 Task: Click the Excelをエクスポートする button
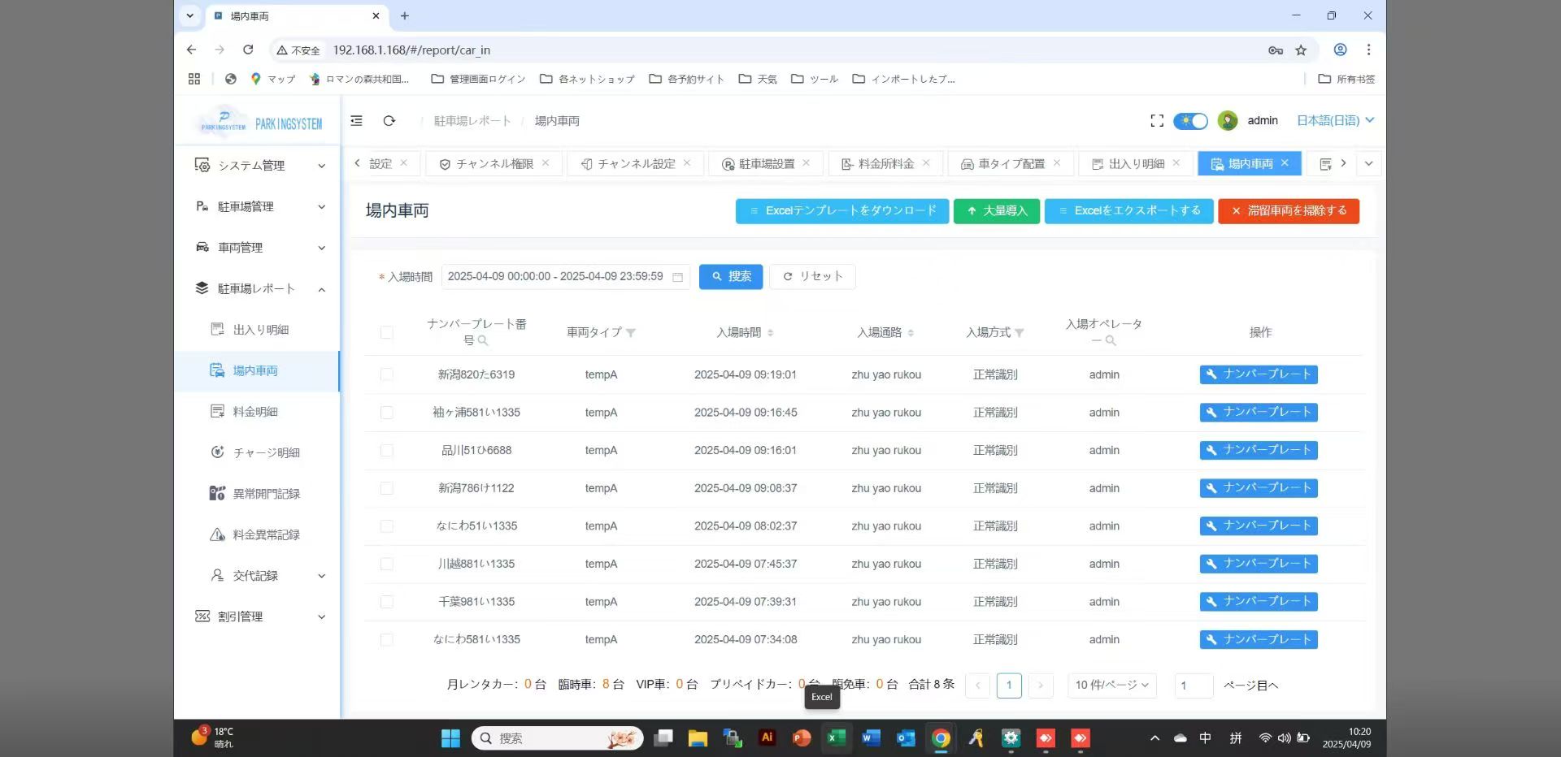pos(1128,211)
